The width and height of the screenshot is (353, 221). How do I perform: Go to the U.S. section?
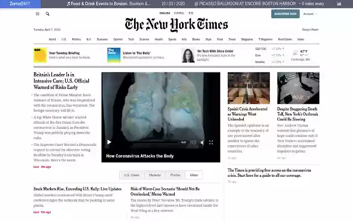pyautogui.click(x=64, y=39)
